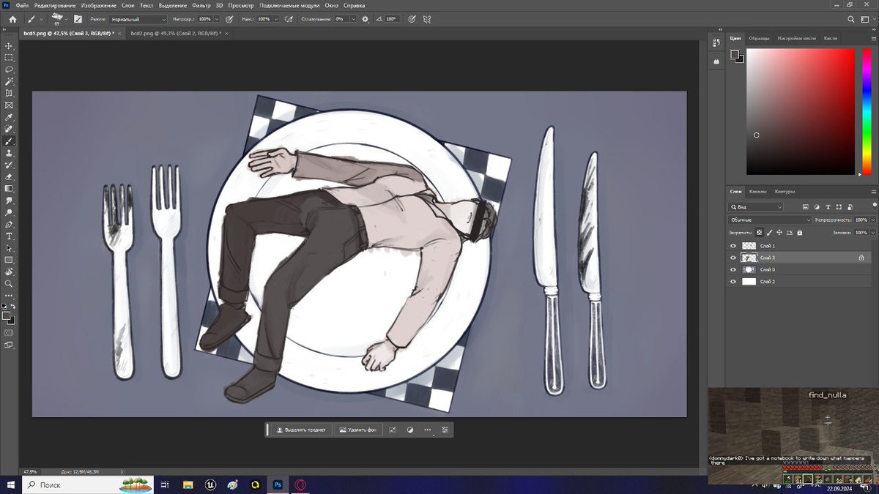Switch to bcd2.png document tab
The image size is (879, 494).
coord(176,34)
